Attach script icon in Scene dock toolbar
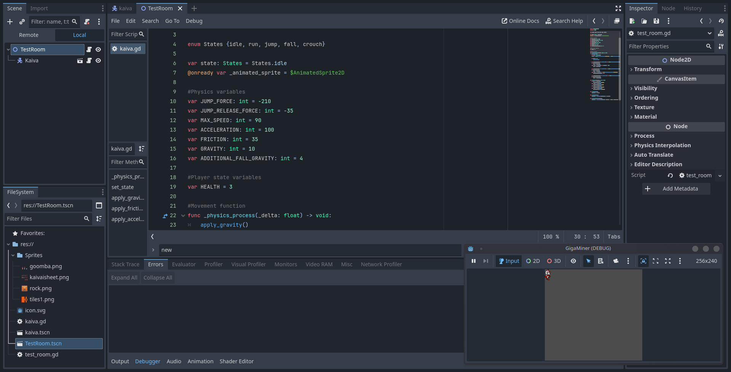 point(87,22)
